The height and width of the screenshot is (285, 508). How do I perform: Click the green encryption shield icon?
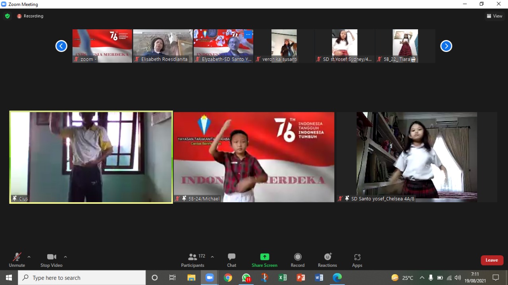(x=7, y=16)
